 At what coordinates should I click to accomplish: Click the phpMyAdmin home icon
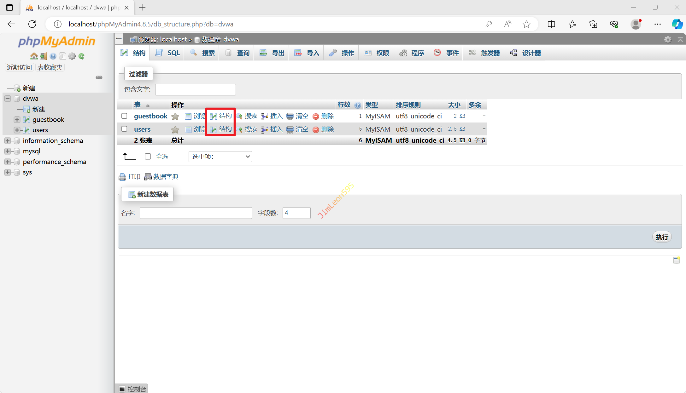coord(34,56)
